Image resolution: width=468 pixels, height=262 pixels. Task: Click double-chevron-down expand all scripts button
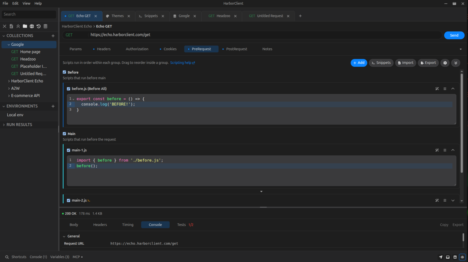point(456,63)
